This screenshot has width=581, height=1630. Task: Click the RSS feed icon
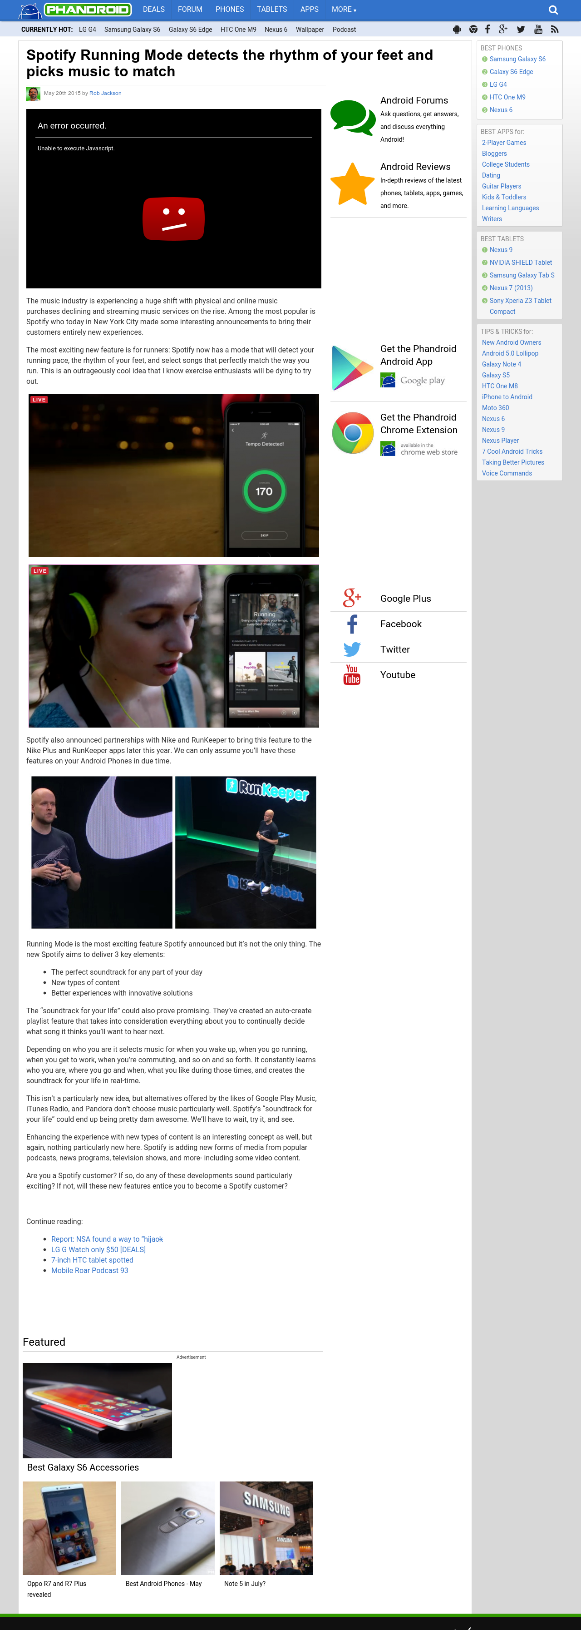[555, 30]
